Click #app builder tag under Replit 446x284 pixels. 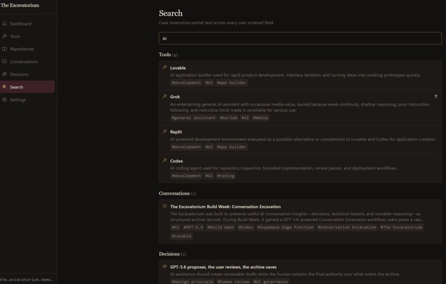[231, 147]
